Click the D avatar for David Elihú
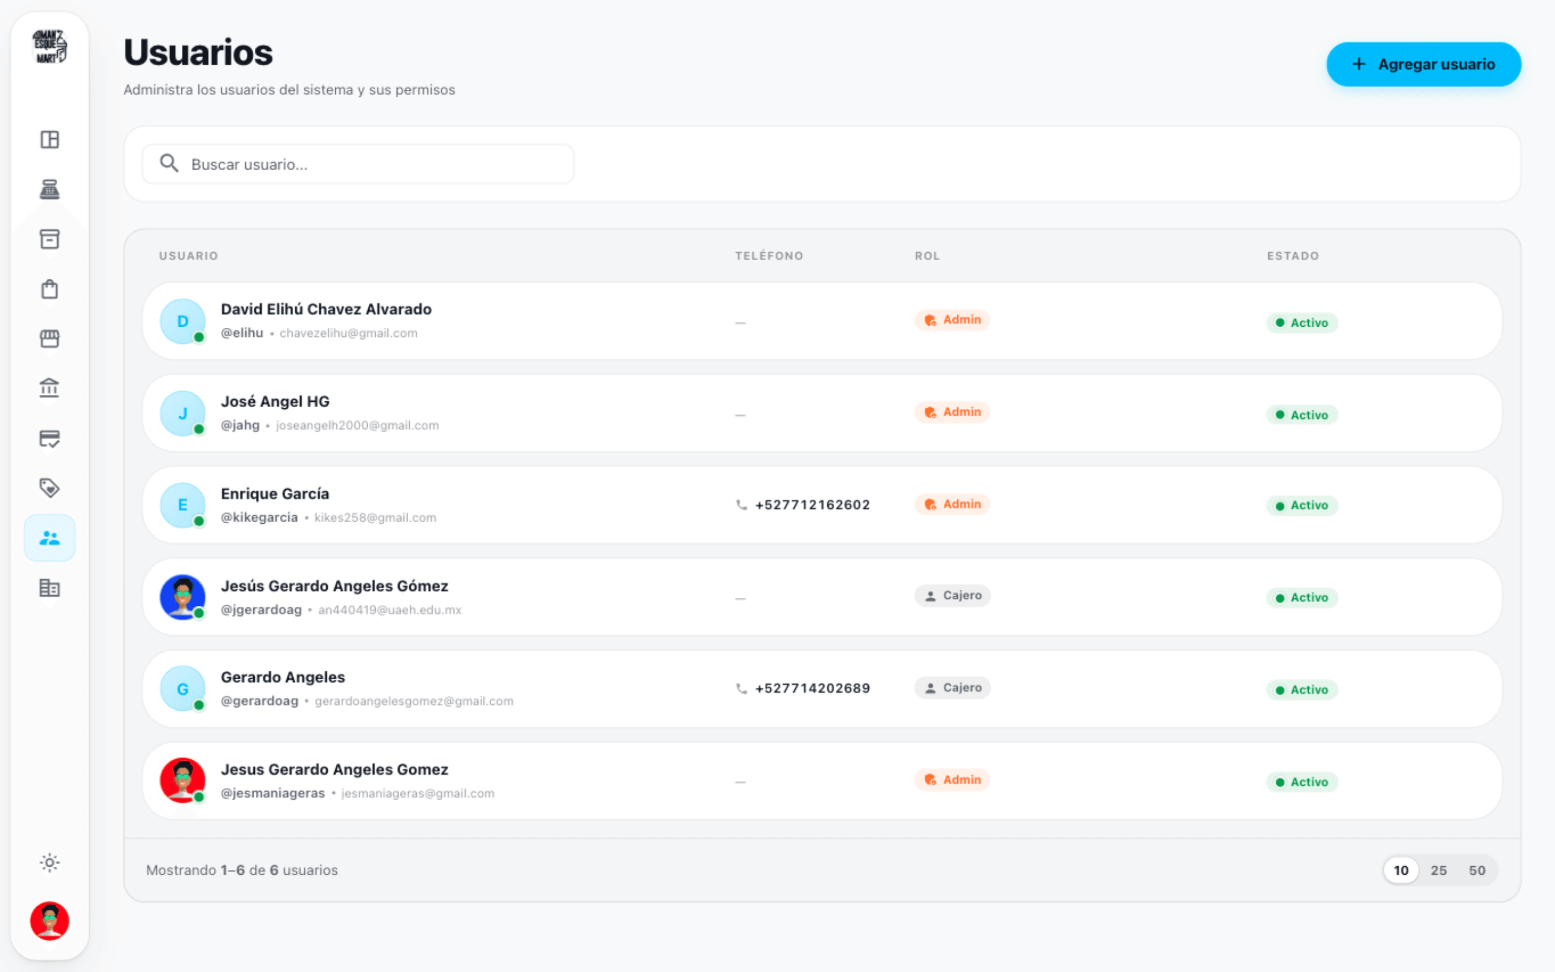Viewport: 1555px width, 972px height. tap(182, 321)
